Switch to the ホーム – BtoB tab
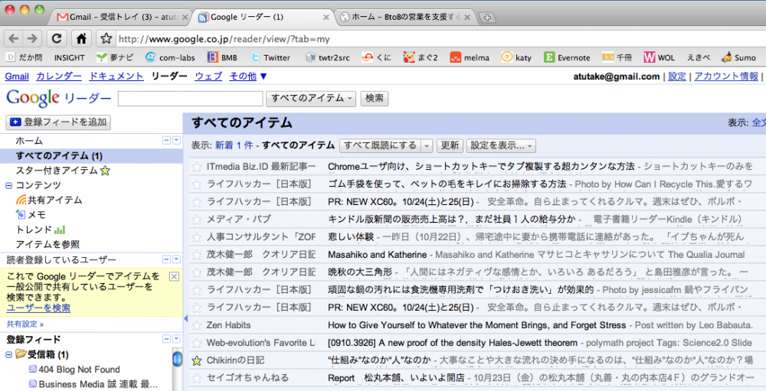Viewport: 766px width, 391px height. pyautogui.click(x=407, y=17)
